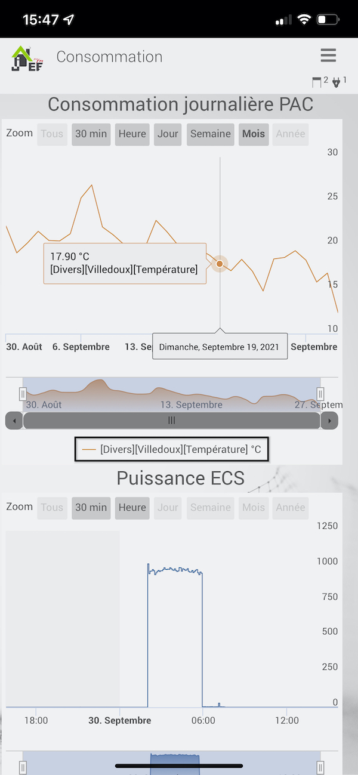358x775 pixels.
Task: Select Jour zoom on the PAC chart
Action: point(168,134)
